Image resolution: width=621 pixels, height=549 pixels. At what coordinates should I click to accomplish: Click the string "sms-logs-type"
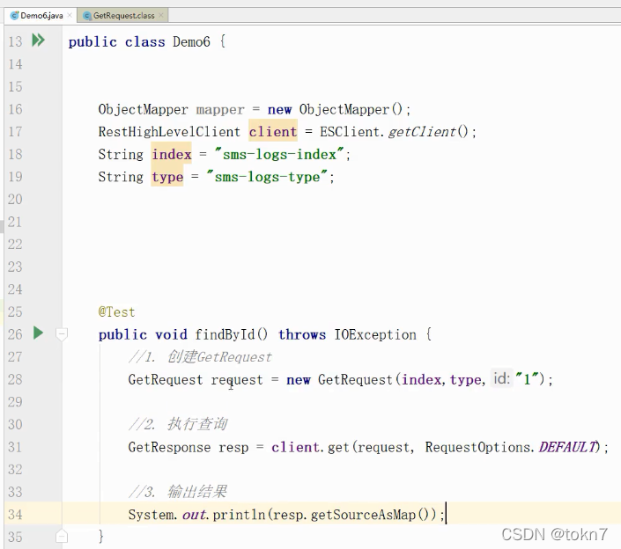tap(267, 177)
